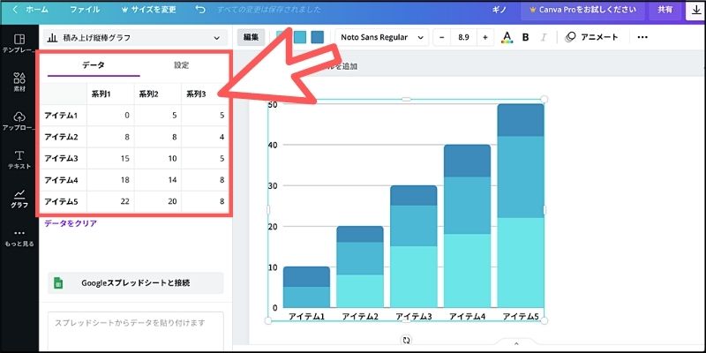Click the cell with value 14
This screenshot has height=353, width=706.
point(158,181)
